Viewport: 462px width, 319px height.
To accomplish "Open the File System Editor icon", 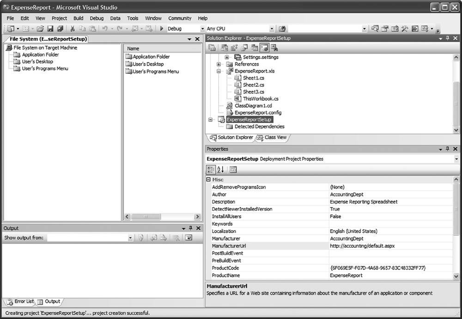I will 225,48.
